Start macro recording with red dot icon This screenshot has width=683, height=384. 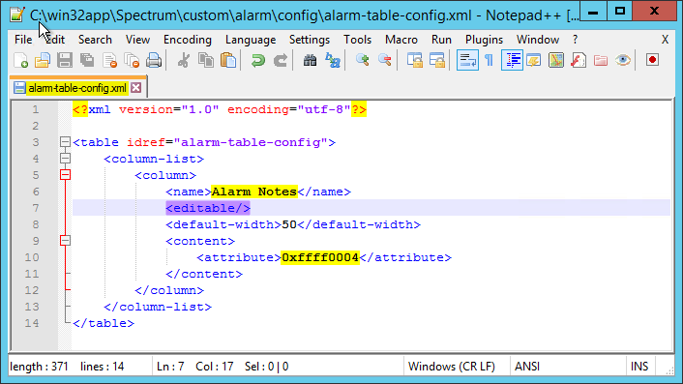(x=652, y=60)
